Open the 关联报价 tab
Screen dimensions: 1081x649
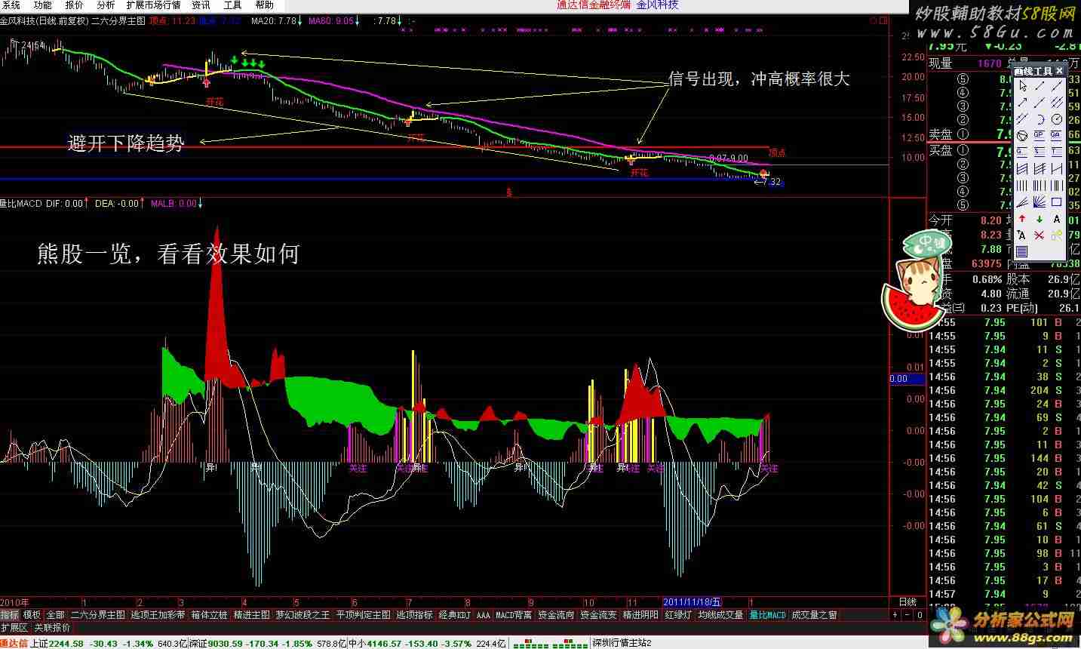pos(52,628)
